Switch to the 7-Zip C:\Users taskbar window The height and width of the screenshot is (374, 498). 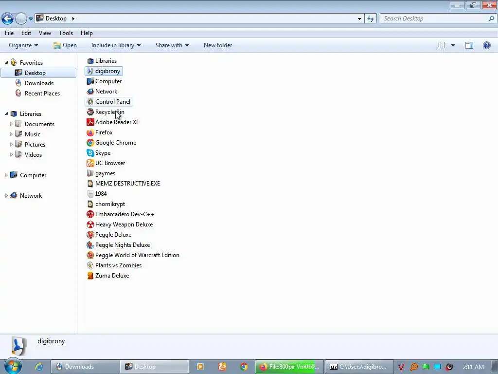(x=359, y=367)
